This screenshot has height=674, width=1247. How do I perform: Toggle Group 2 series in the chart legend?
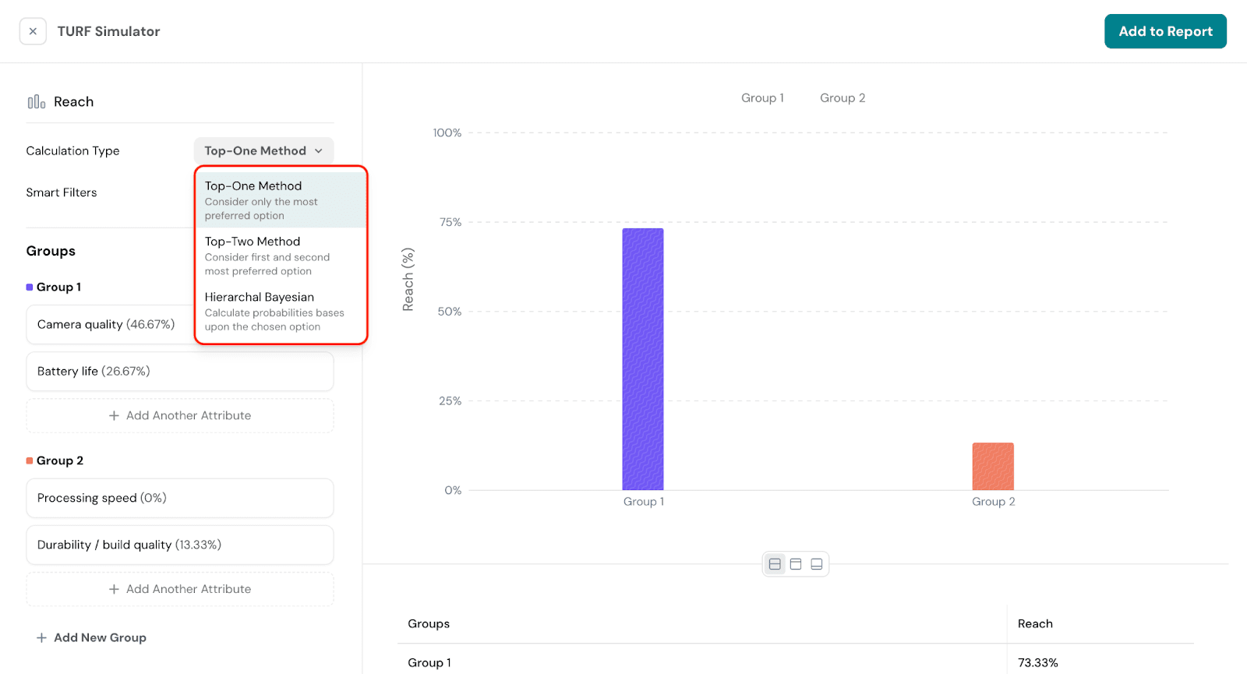click(842, 98)
